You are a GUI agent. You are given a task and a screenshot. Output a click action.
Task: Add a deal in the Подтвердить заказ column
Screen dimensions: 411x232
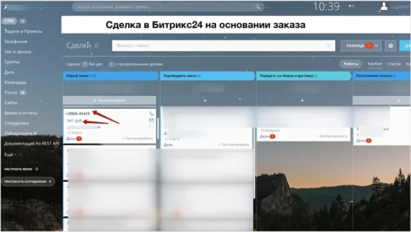(205, 101)
